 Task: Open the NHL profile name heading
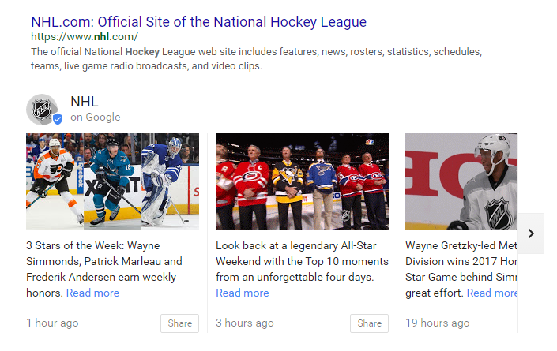click(84, 101)
